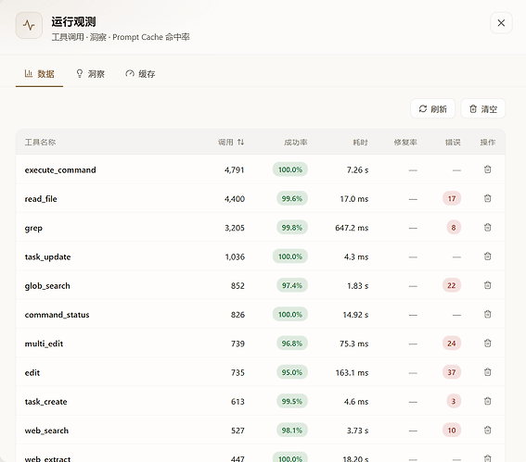Click the 14.92 s duration value
Viewport: 526px width, 462px height.
coord(355,315)
